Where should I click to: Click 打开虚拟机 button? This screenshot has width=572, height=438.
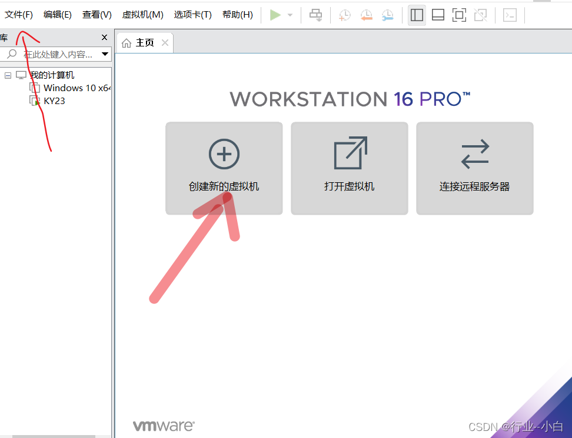point(349,168)
